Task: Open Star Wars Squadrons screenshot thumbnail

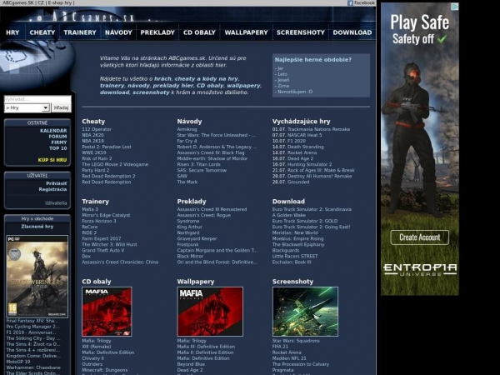Action: point(306,312)
